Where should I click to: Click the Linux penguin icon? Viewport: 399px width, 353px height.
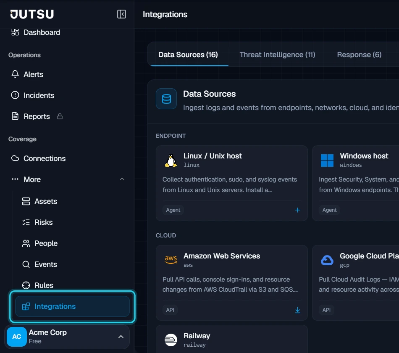[x=171, y=161]
